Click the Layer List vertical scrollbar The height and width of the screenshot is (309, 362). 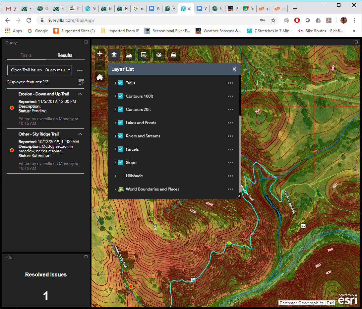point(239,153)
